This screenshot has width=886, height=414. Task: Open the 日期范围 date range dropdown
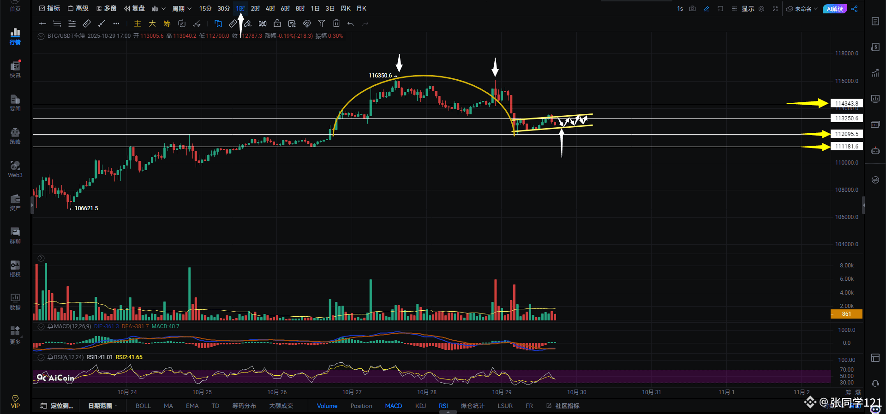click(102, 406)
